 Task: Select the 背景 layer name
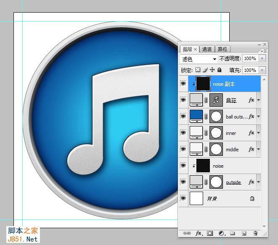coord(212,199)
